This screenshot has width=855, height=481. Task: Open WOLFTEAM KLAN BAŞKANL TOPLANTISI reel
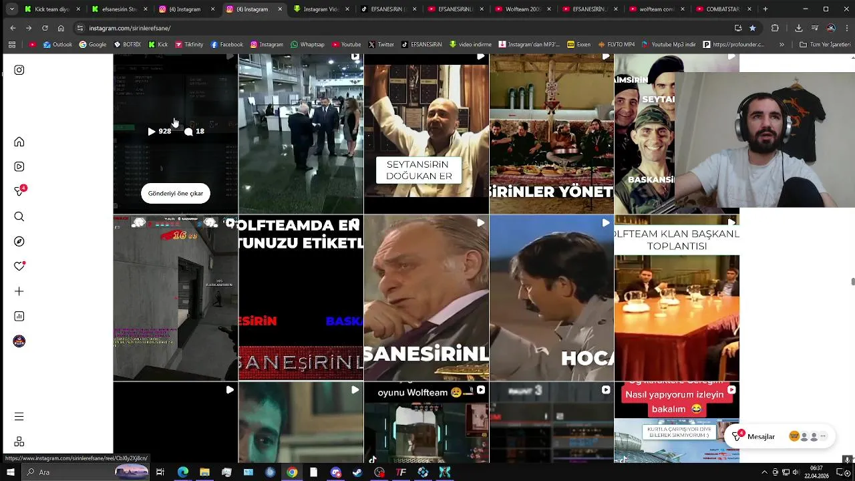pos(677,298)
